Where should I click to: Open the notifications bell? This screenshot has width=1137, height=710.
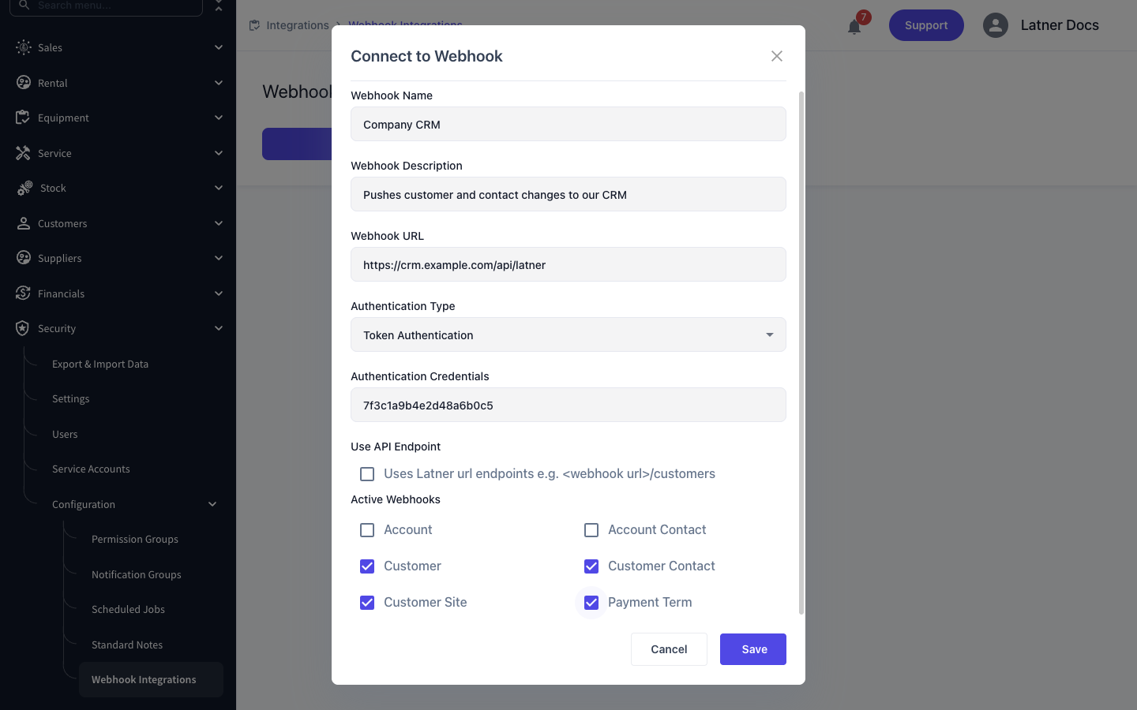854,27
